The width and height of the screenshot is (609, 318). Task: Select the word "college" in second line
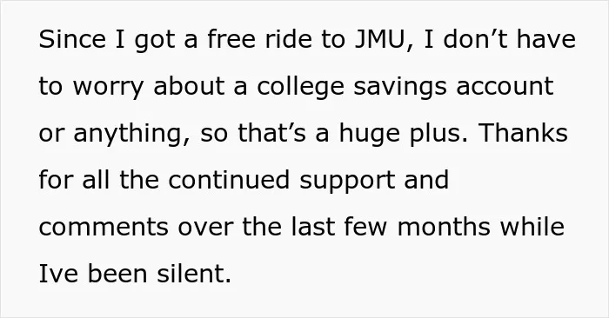(300, 88)
